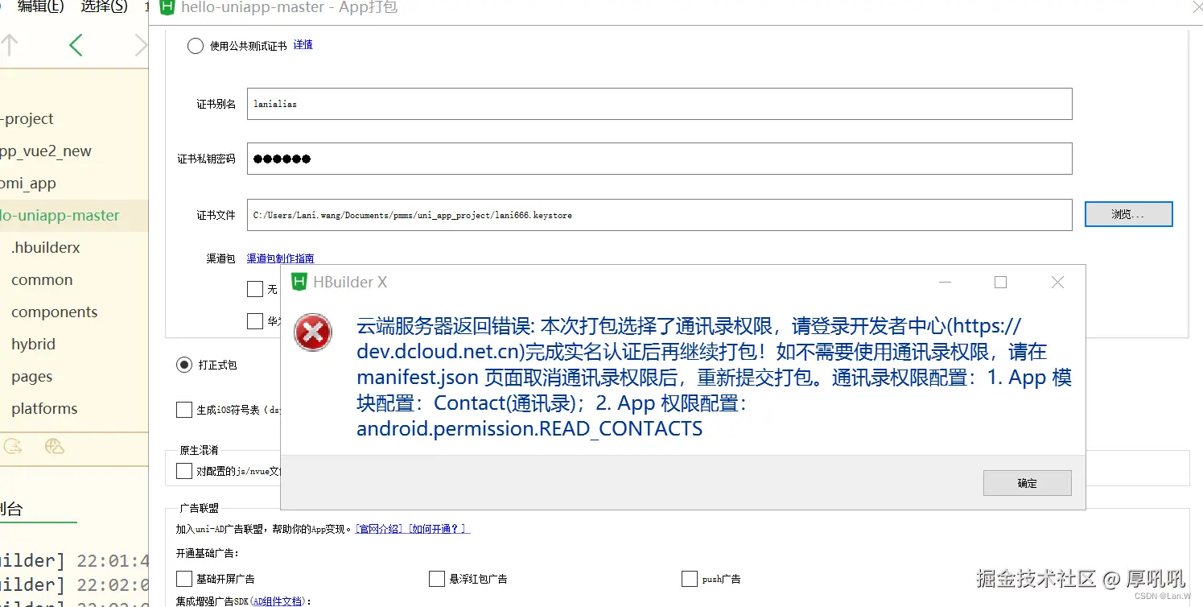Select the -project tree entry
Screen dimensions: 1203x607
[27, 118]
